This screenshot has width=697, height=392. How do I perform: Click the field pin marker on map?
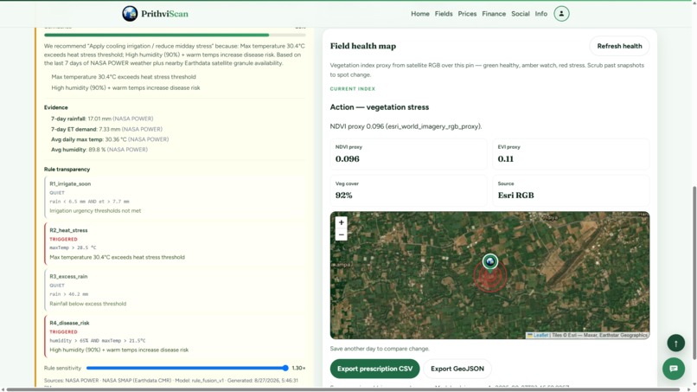coord(490,262)
